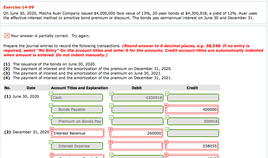Screen dimensions: 268x158
Task: Focus the empty debit field for Interest Expense
Action: [x=137, y=146]
